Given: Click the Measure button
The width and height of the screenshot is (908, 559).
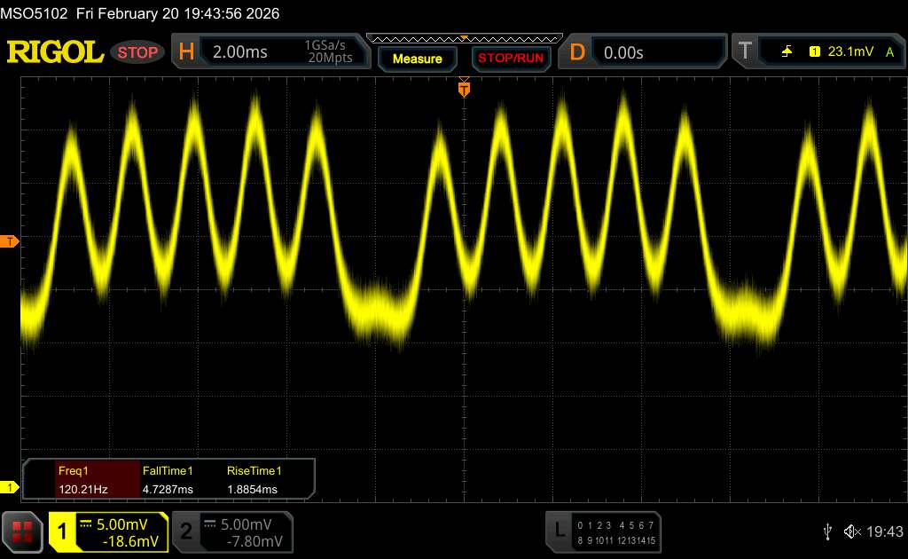Looking at the screenshot, I should click(x=417, y=59).
